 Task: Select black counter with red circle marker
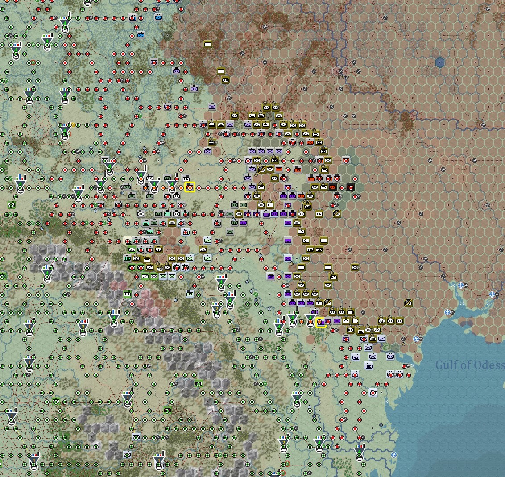point(351,187)
